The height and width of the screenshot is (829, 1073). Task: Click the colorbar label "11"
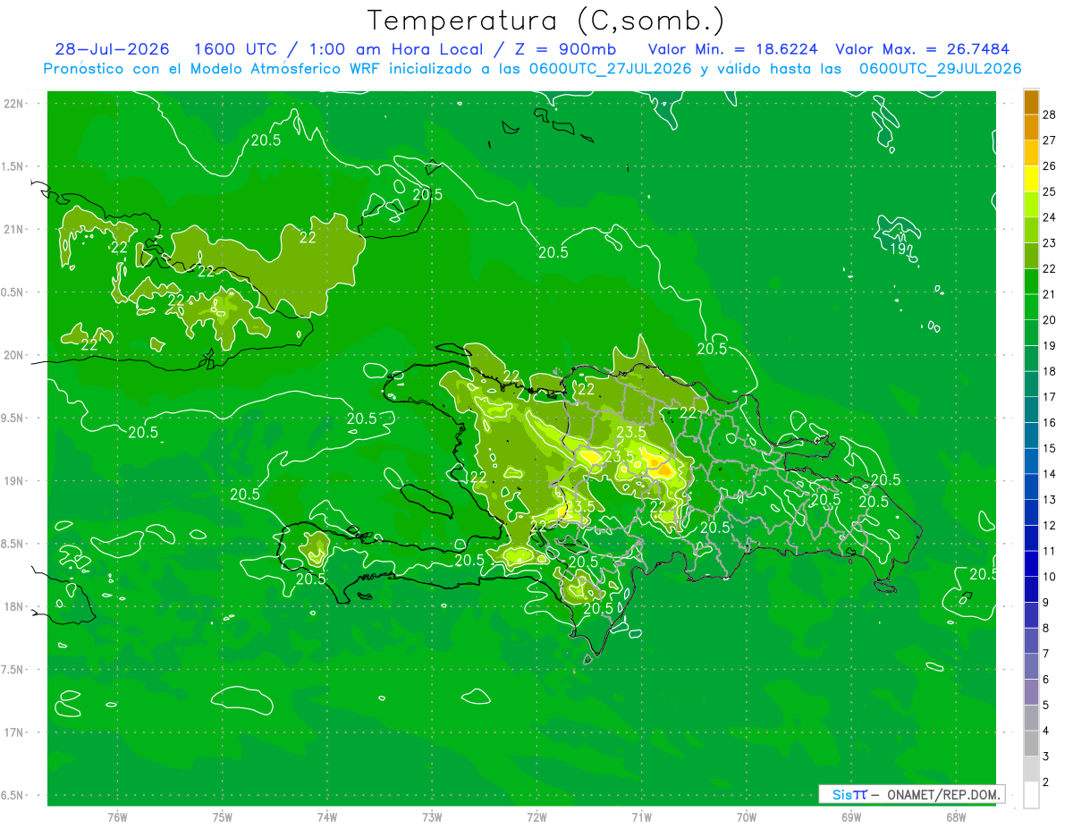1049,551
